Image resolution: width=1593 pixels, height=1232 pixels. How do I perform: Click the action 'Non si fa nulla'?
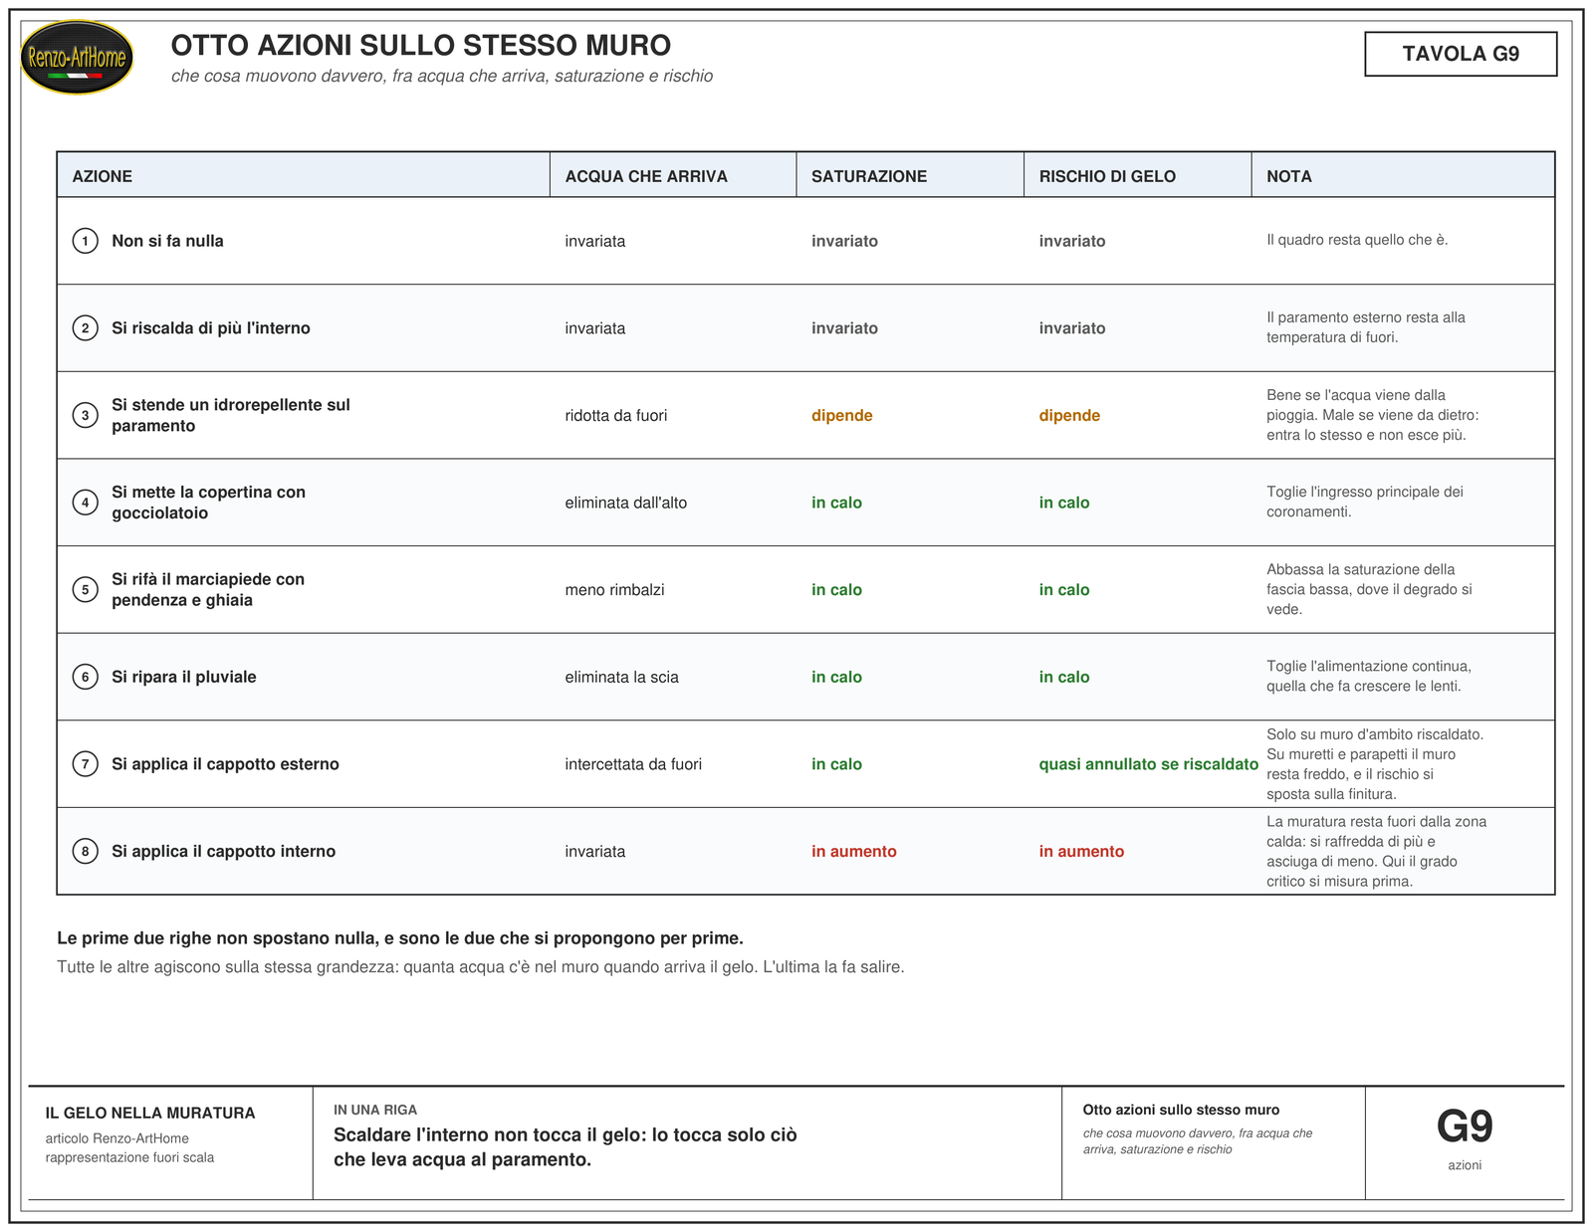point(167,241)
